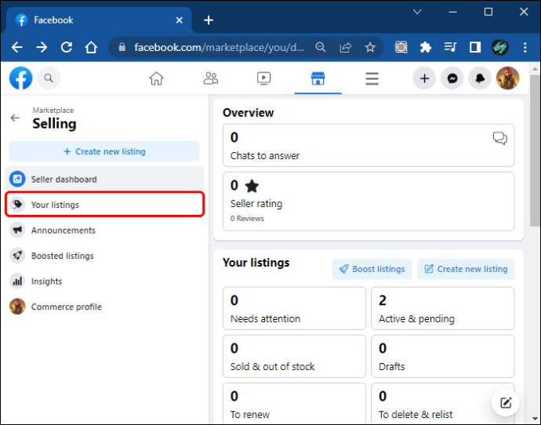541x425 pixels.
Task: Click the zoom magnifier icon in address bar
Action: (321, 47)
